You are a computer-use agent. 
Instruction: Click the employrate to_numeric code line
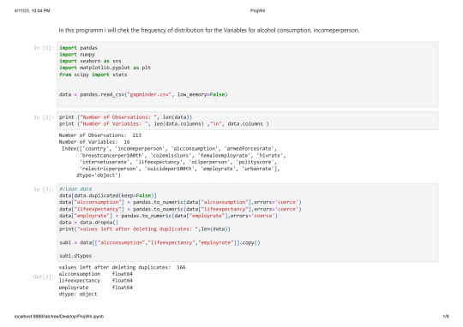click(x=168, y=216)
